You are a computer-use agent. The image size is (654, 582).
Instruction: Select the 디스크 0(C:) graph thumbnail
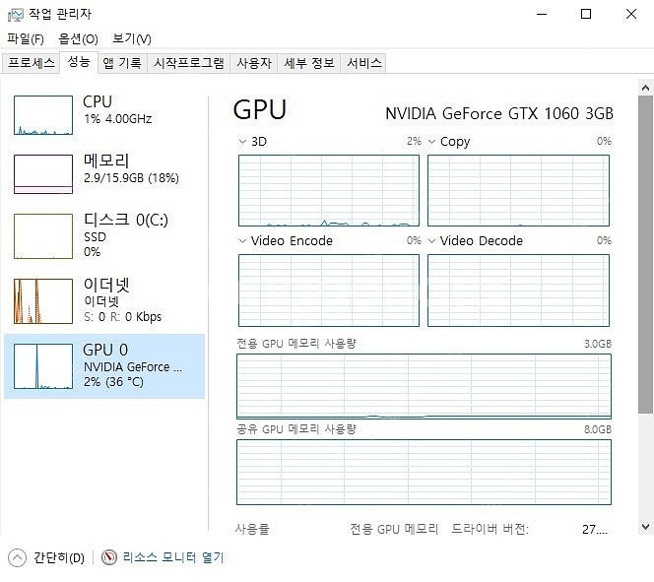point(43,236)
